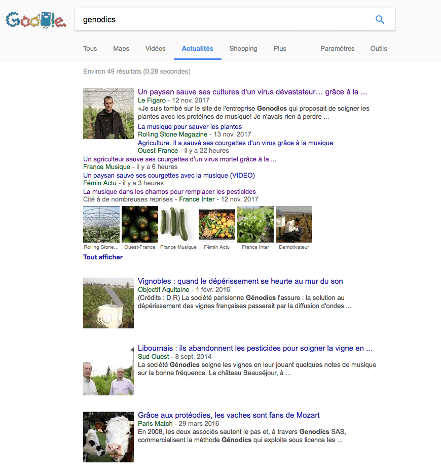The image size is (441, 471).
Task: Open the Paris Match cows thumbnail
Action: pos(108,437)
